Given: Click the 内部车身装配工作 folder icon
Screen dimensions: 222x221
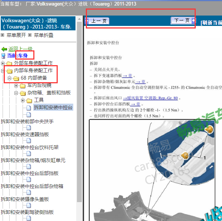Looking at the screenshot, I should (x=10, y=71).
